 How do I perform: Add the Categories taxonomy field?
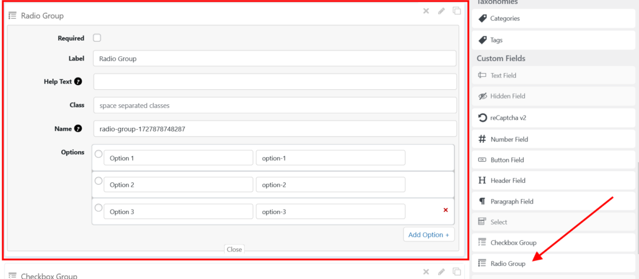(553, 19)
